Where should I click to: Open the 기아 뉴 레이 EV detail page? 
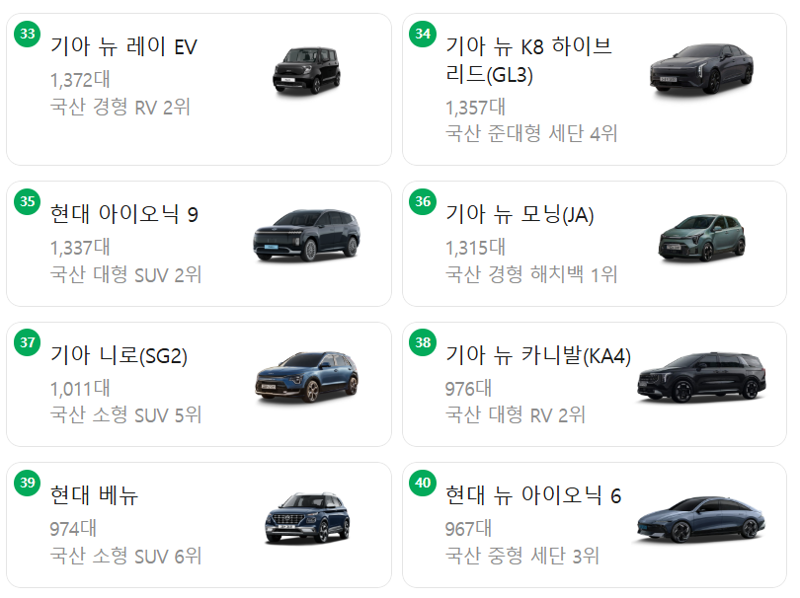(121, 45)
